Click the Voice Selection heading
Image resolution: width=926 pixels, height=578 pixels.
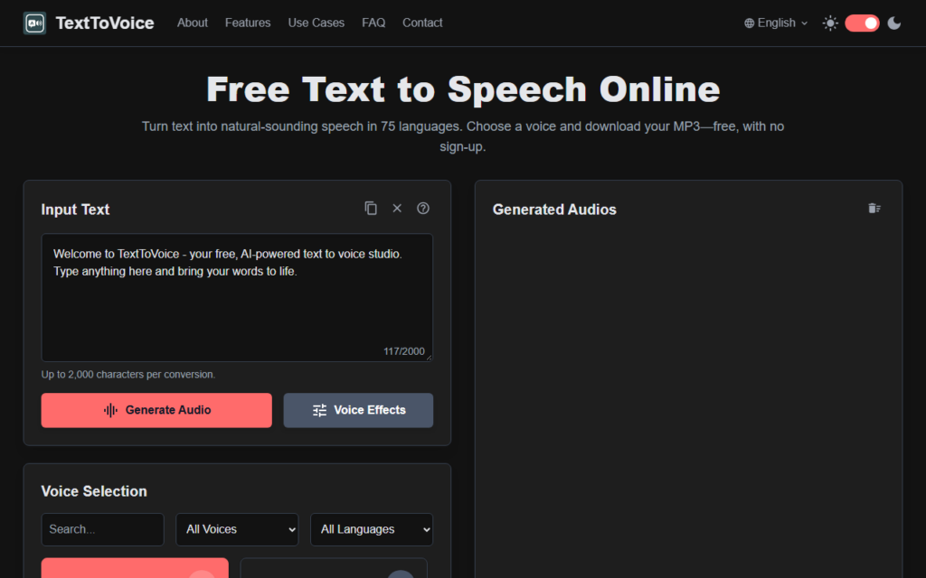pos(94,491)
